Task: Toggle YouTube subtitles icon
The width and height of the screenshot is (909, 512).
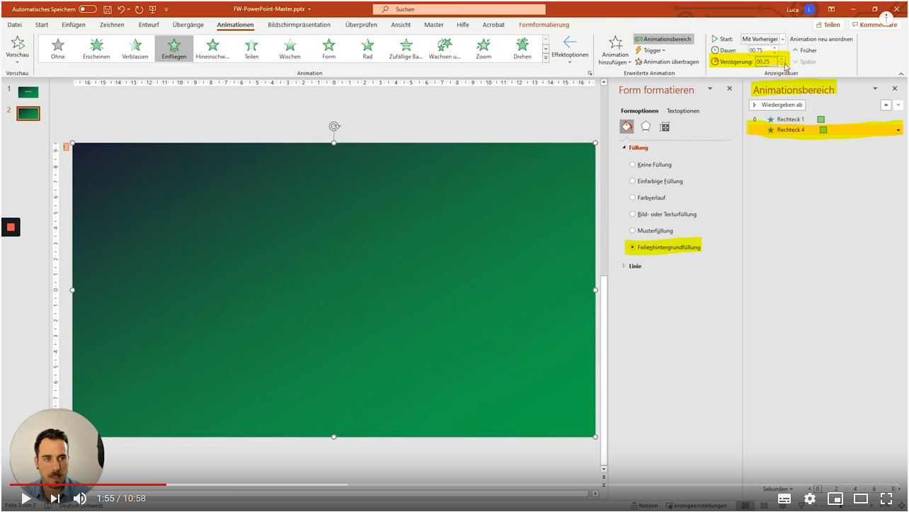Action: click(x=784, y=499)
